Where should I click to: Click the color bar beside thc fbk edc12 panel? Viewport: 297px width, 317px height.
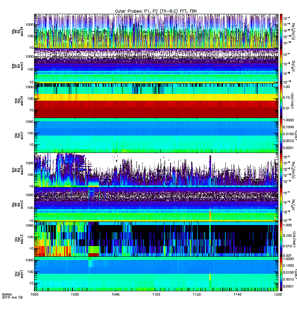coord(281,239)
